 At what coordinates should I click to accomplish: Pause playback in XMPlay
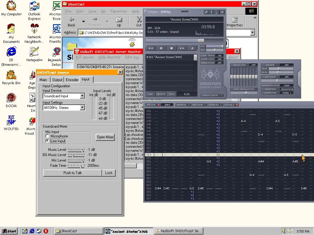click(x=161, y=48)
